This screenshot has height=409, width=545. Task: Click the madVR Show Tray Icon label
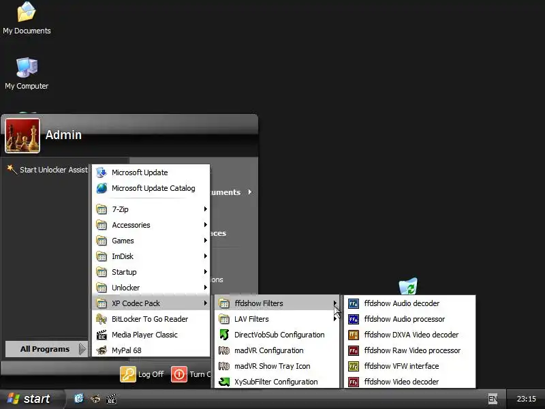(x=272, y=366)
